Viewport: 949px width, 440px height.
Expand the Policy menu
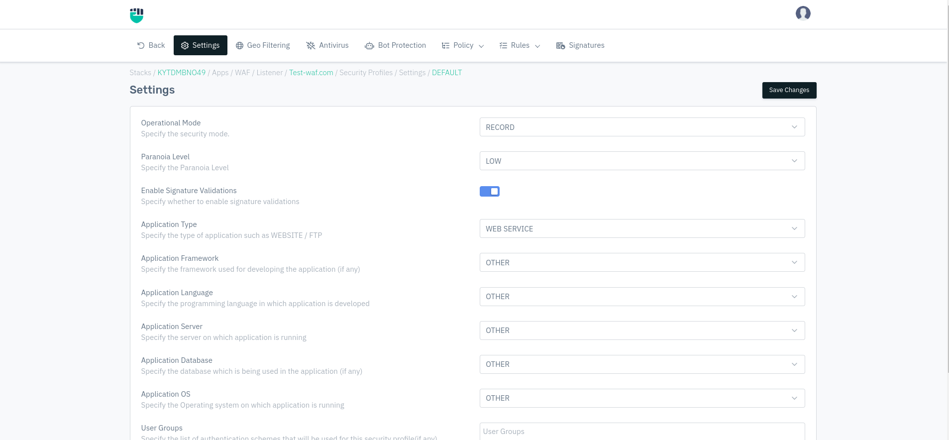click(x=463, y=45)
